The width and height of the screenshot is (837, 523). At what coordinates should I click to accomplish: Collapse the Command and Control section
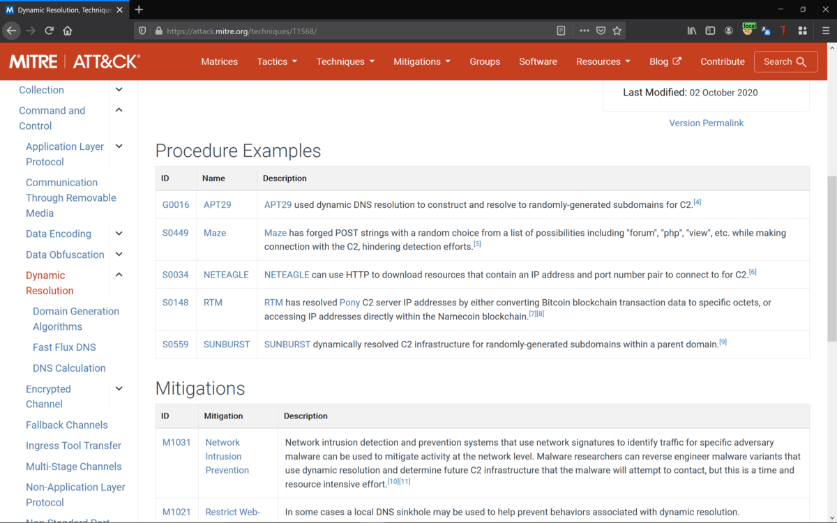pos(119,110)
